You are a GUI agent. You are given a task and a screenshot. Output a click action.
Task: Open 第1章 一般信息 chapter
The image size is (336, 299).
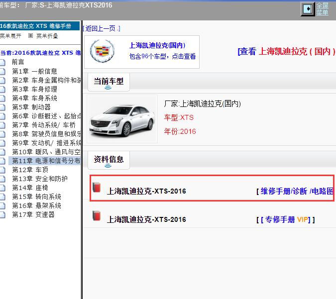[34, 71]
